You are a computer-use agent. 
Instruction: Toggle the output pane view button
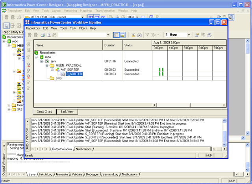tap(122, 35)
